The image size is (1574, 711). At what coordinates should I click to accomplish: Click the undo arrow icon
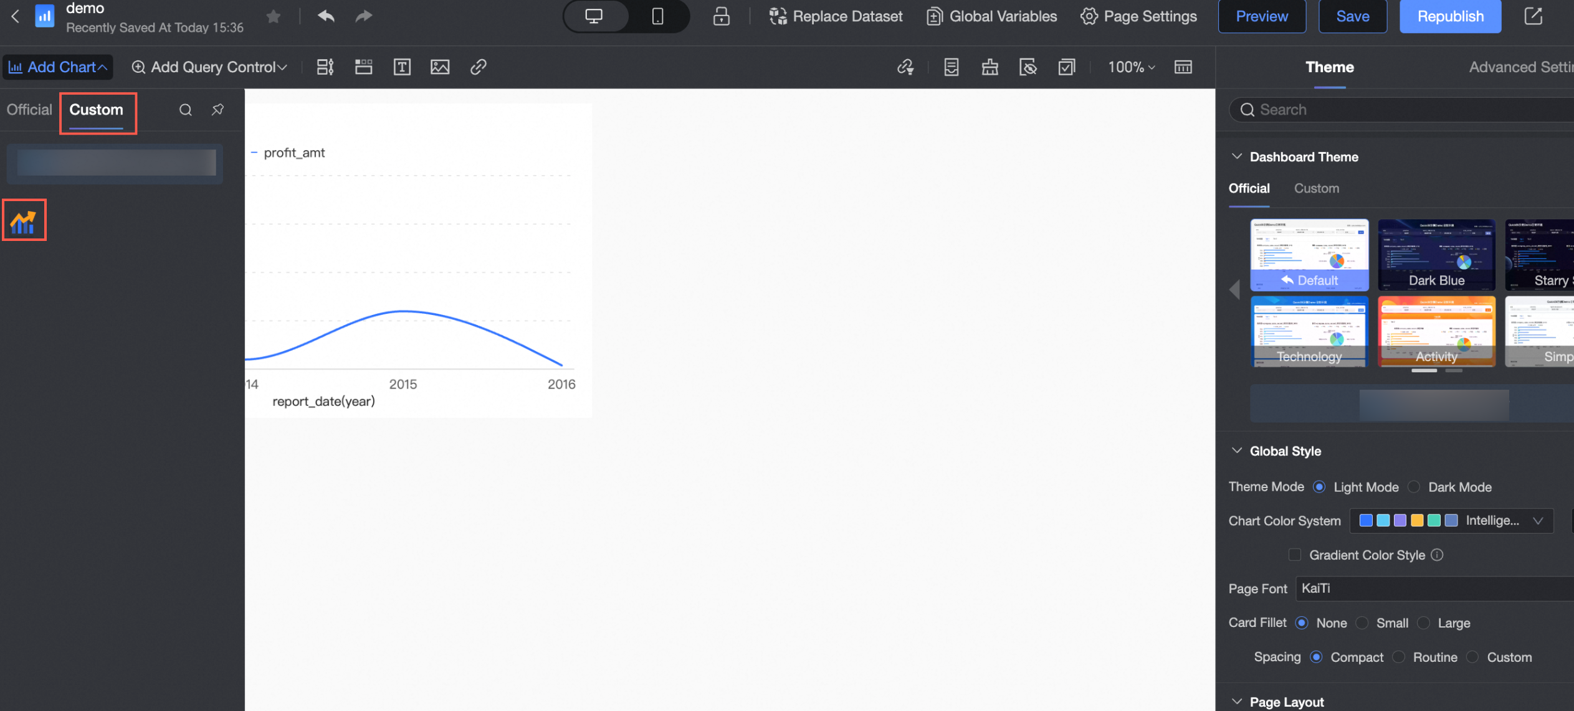[x=325, y=16]
